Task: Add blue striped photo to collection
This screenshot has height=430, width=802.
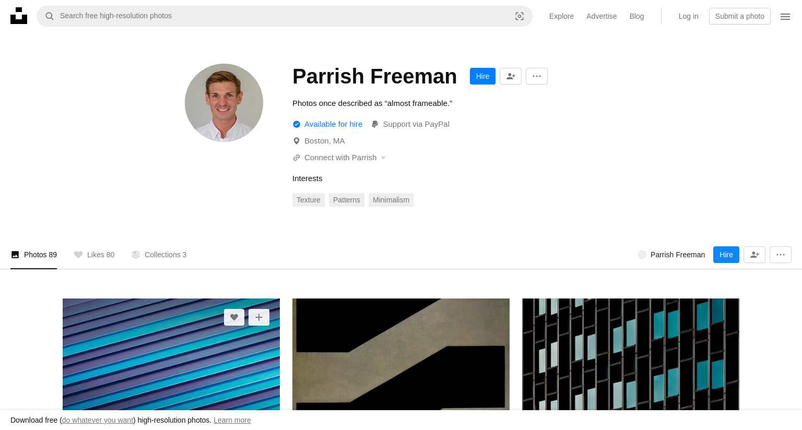Action: (x=259, y=317)
